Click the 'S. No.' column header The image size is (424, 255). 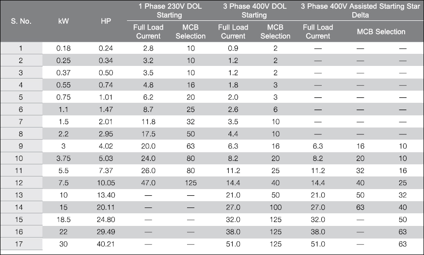(x=21, y=21)
